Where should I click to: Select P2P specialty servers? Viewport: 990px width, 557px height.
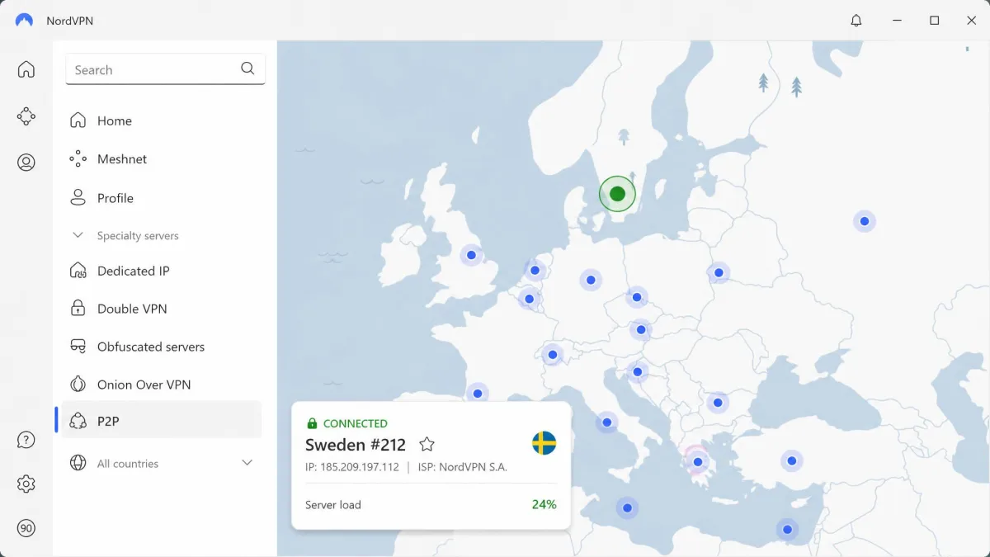tap(162, 421)
